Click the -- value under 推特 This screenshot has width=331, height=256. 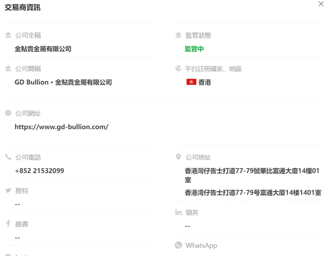coord(18,204)
